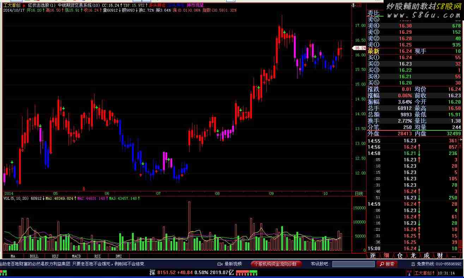Click the red S marker on the time axis
Viewport: 464px width, 278px height.
coord(84,189)
